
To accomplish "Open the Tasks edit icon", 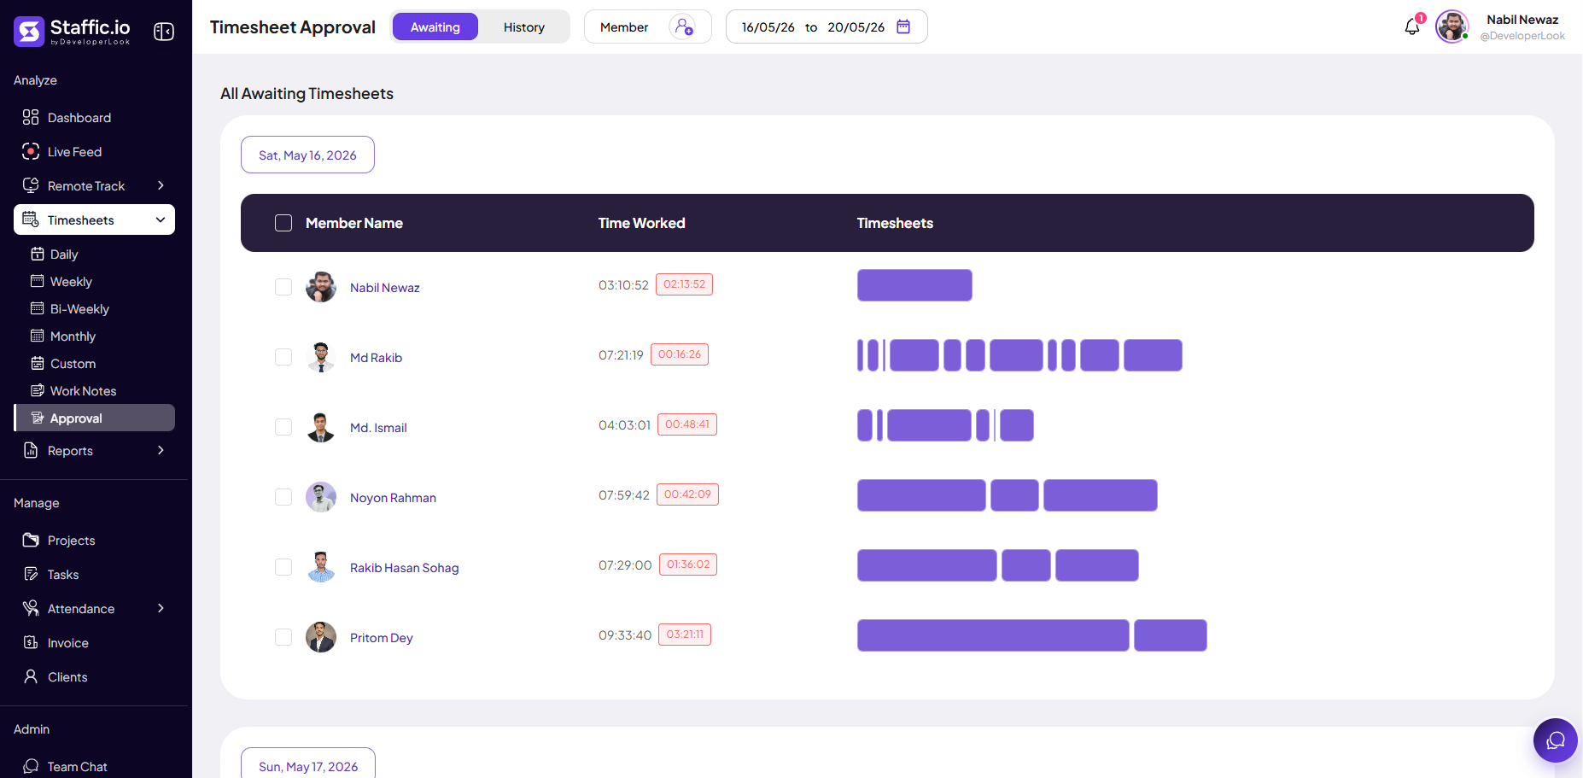I will [x=31, y=574].
